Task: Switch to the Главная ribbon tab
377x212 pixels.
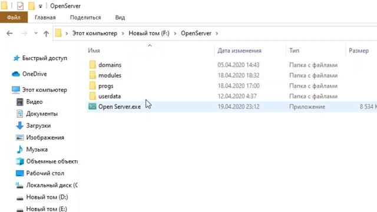Action: [x=45, y=18]
